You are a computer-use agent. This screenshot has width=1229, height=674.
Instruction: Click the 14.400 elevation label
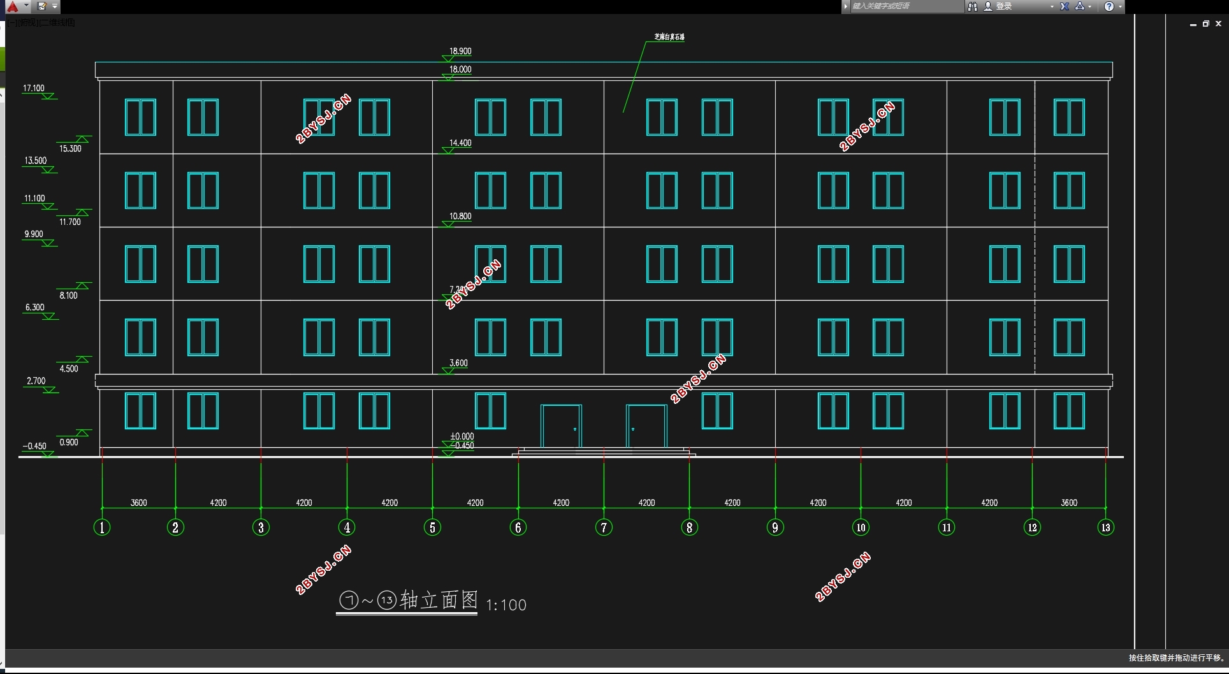pos(460,143)
